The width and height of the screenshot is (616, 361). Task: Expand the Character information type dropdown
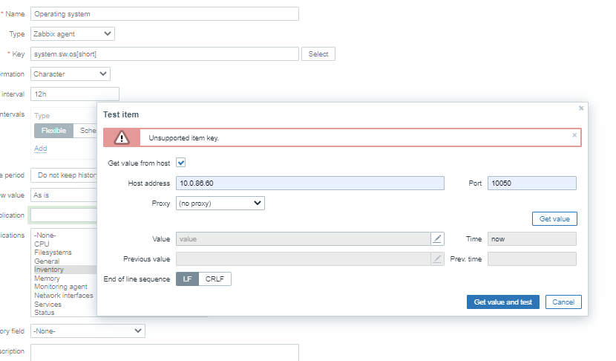pos(71,74)
